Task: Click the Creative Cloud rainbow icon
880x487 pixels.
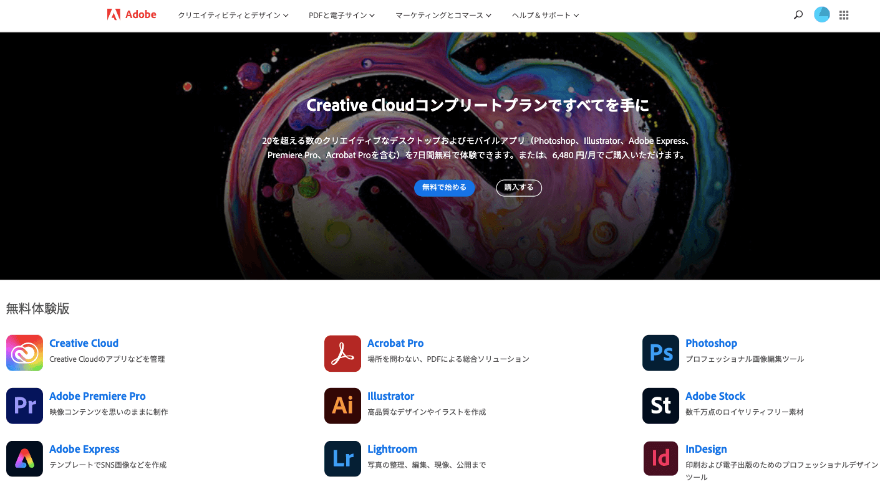Action: tap(24, 353)
